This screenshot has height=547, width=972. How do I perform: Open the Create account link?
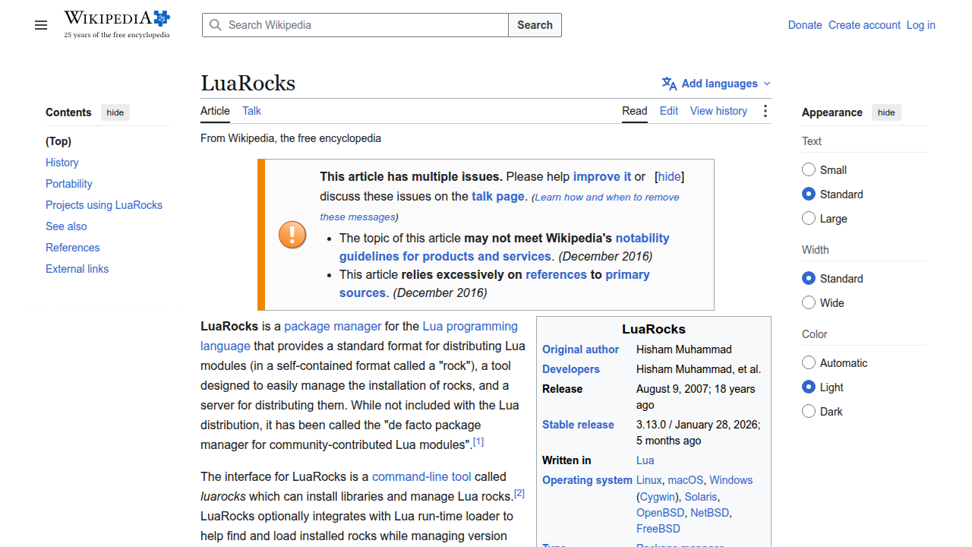(x=864, y=25)
